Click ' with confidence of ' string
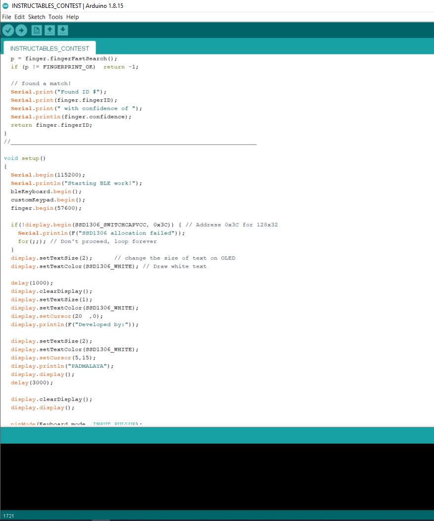 (96, 108)
